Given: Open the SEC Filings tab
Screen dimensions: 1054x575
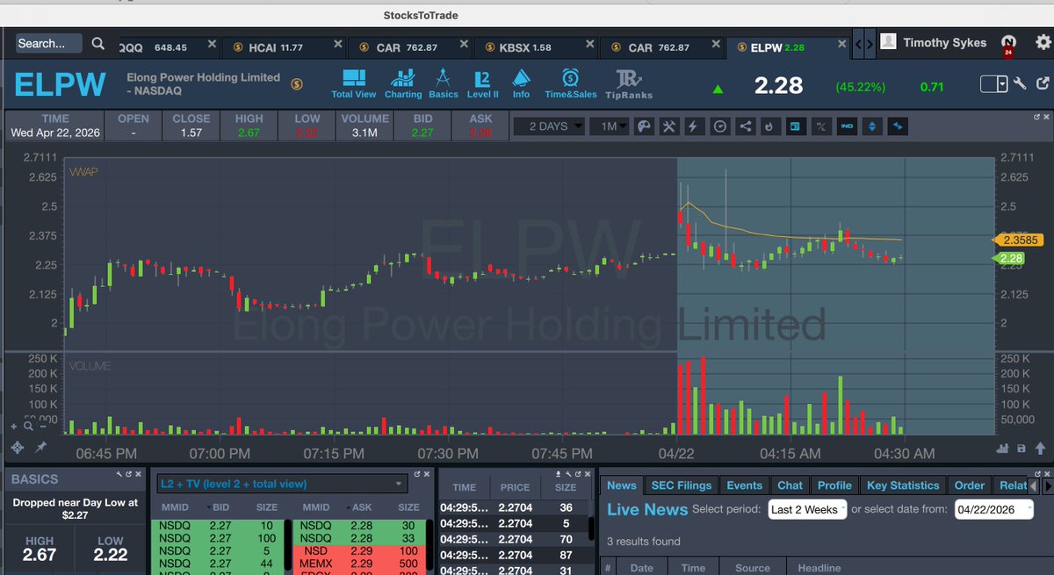Looking at the screenshot, I should (x=681, y=485).
